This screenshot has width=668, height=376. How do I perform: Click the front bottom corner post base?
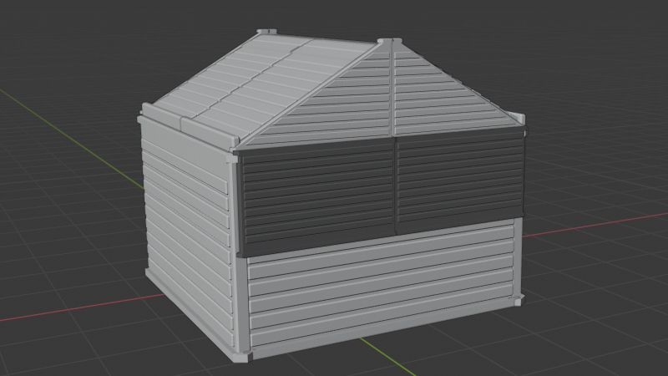(x=241, y=356)
